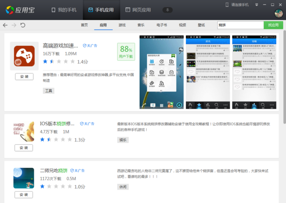286x203 pixels.
Task: Open the user avatar profile
Action: pos(279,13)
